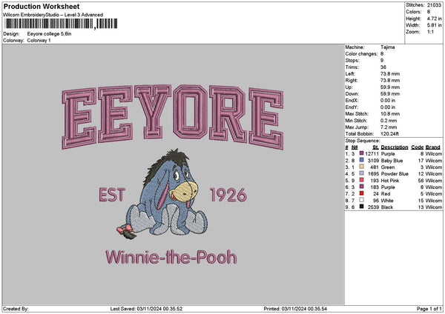Click the Left value 73.8 mm
The width and height of the screenshot is (445, 314).
390,73
